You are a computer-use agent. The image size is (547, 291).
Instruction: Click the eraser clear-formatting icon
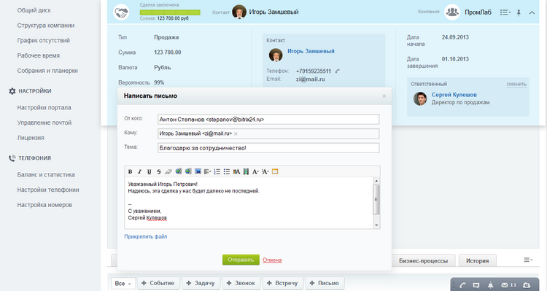pyautogui.click(x=168, y=171)
